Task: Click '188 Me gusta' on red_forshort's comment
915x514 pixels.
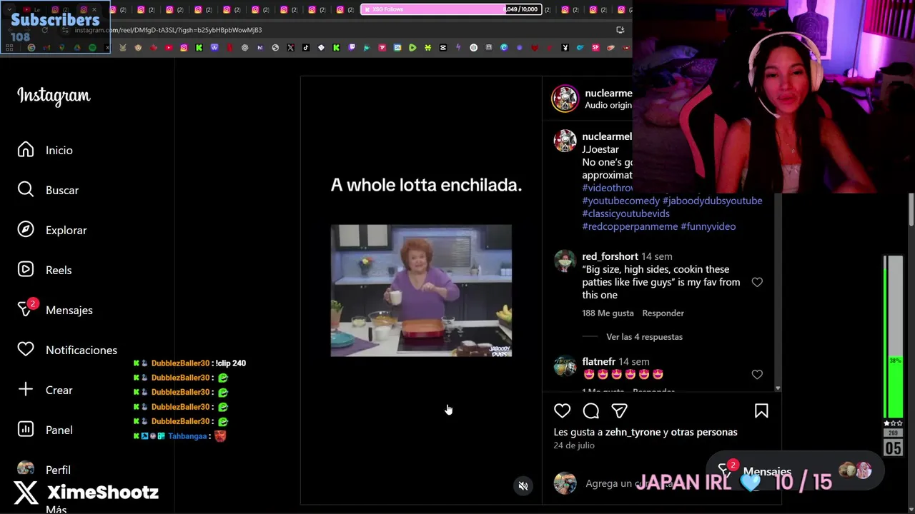Action: (x=608, y=313)
